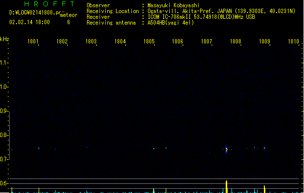Image resolution: width=304 pixels, height=193 pixels.
Task: Click the observer name Masayuki Kobayashi
Action: point(174,5)
